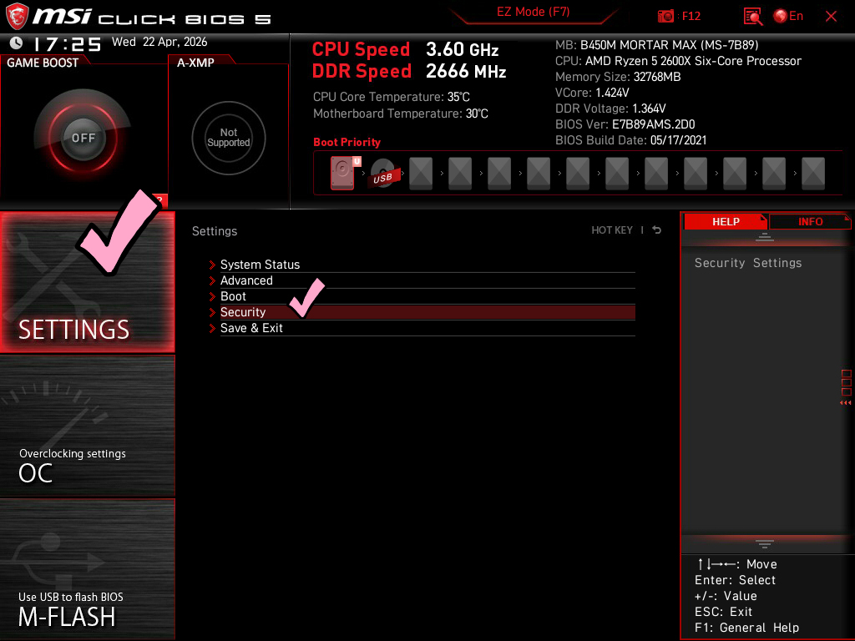Click the CPU Core Temperature reading
855x641 pixels.
tap(391, 97)
